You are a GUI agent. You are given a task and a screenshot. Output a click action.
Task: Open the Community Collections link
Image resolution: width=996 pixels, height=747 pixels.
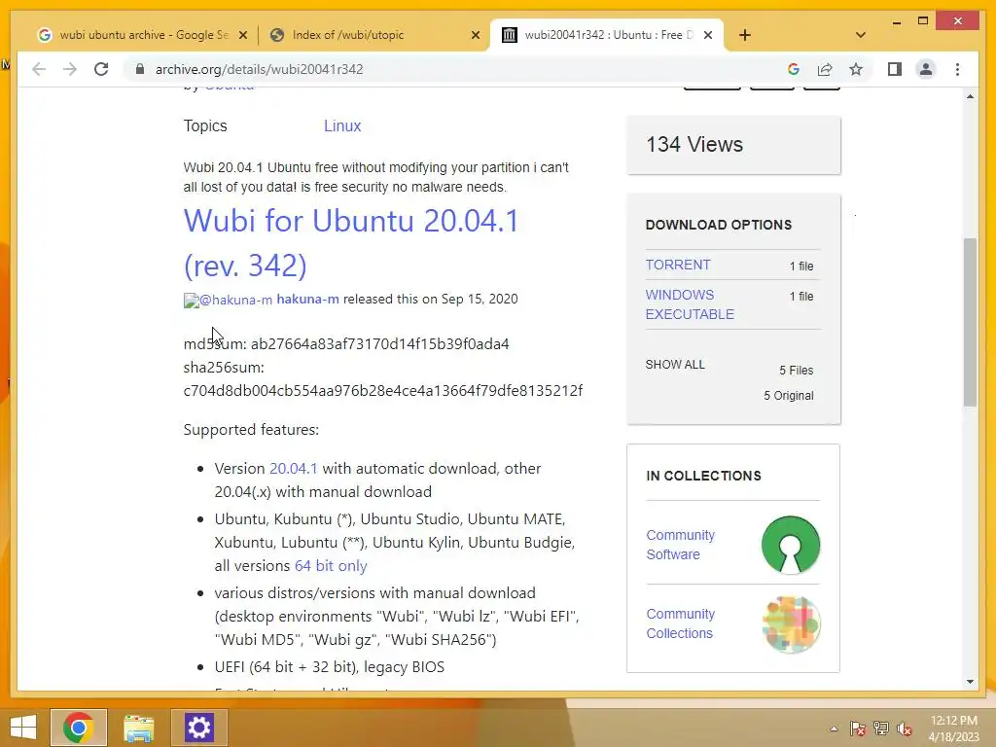pos(680,623)
